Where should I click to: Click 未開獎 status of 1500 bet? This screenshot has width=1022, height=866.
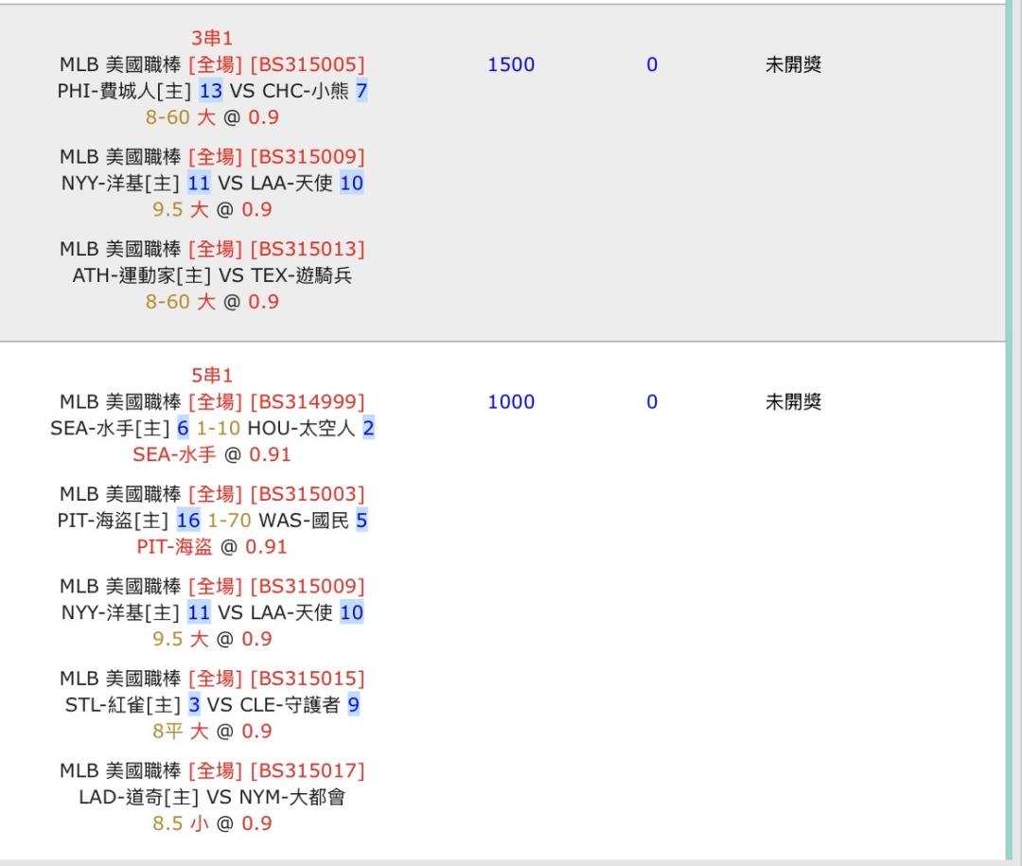tap(793, 64)
